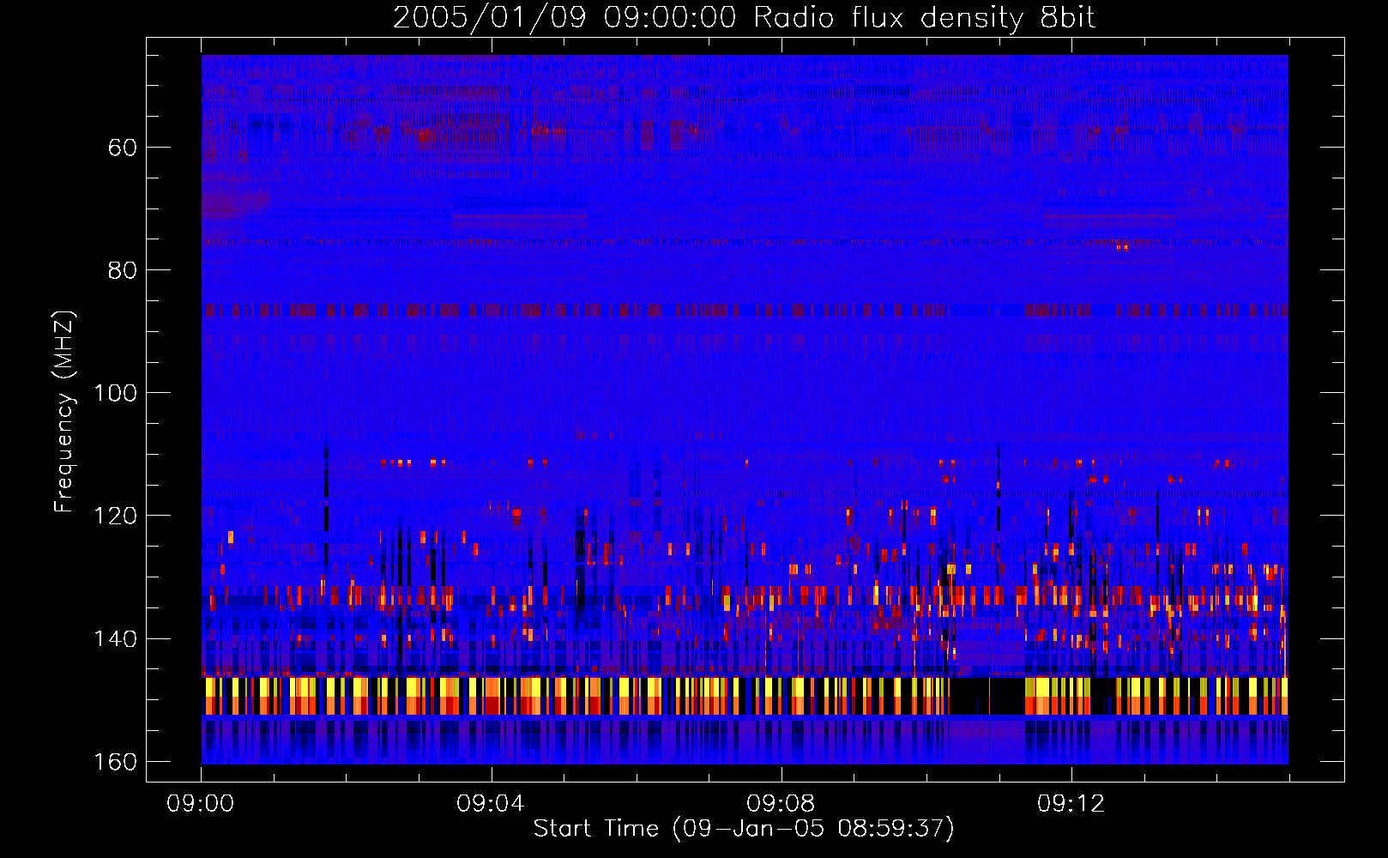Click the "Start Time (09-Jan-05 08:59:37)" axis label

click(744, 829)
